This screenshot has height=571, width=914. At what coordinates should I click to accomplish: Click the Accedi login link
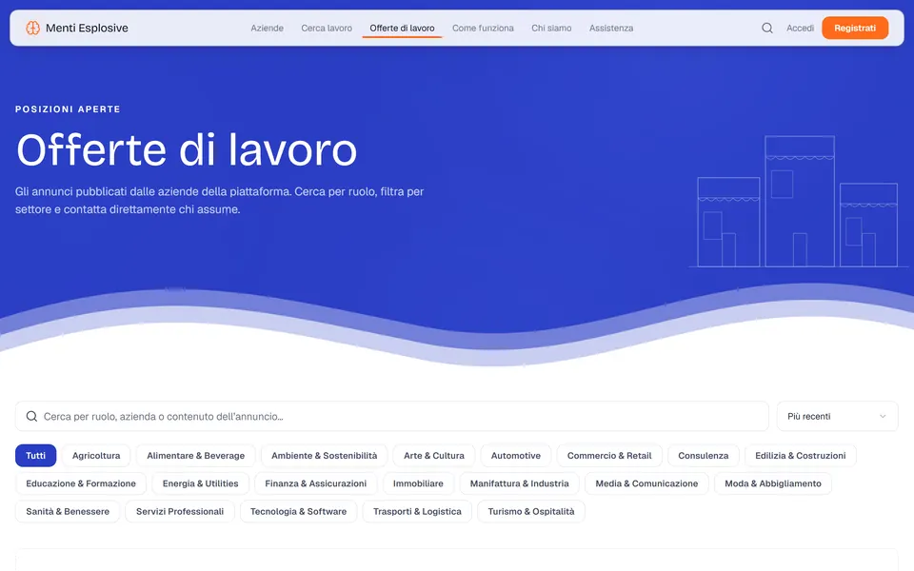[x=800, y=28]
